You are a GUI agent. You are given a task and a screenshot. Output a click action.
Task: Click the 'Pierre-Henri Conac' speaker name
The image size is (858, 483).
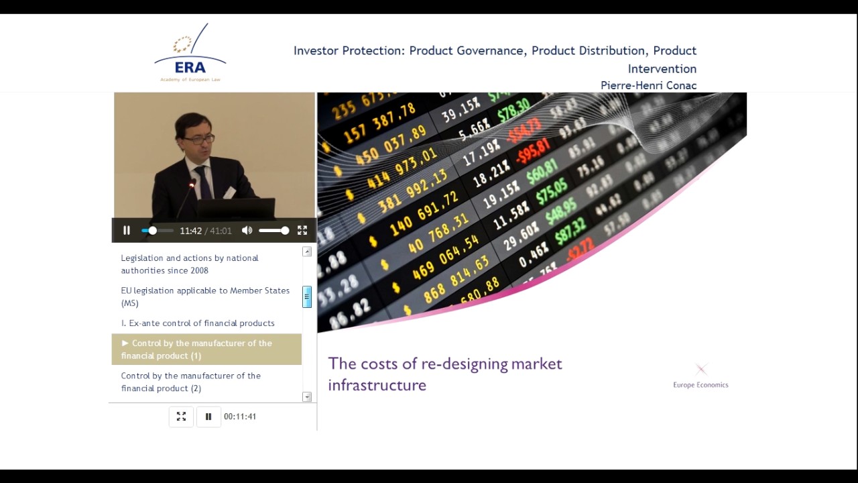[x=648, y=85]
